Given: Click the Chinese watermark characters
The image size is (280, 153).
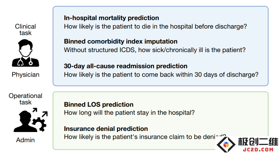Looking at the screenshot, I should tap(258, 142).
